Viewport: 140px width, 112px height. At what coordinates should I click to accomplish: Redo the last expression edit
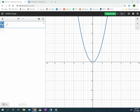pos(23,19)
